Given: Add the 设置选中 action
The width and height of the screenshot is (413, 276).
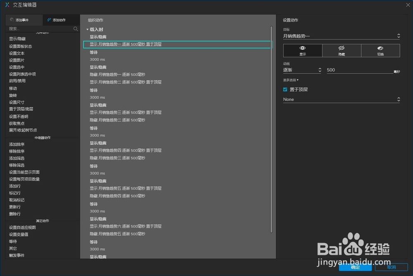Looking at the screenshot, I should pos(17,67).
